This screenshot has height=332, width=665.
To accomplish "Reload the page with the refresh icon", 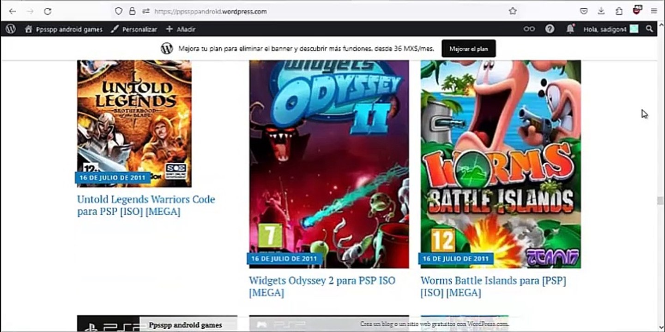I will (48, 11).
